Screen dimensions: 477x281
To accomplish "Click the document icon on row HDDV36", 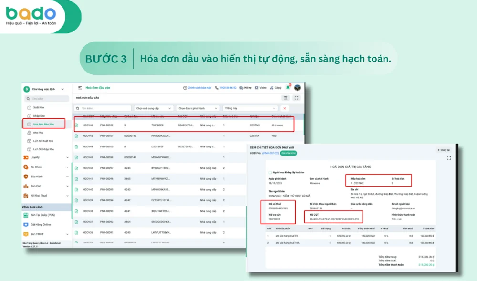I will click(77, 233).
